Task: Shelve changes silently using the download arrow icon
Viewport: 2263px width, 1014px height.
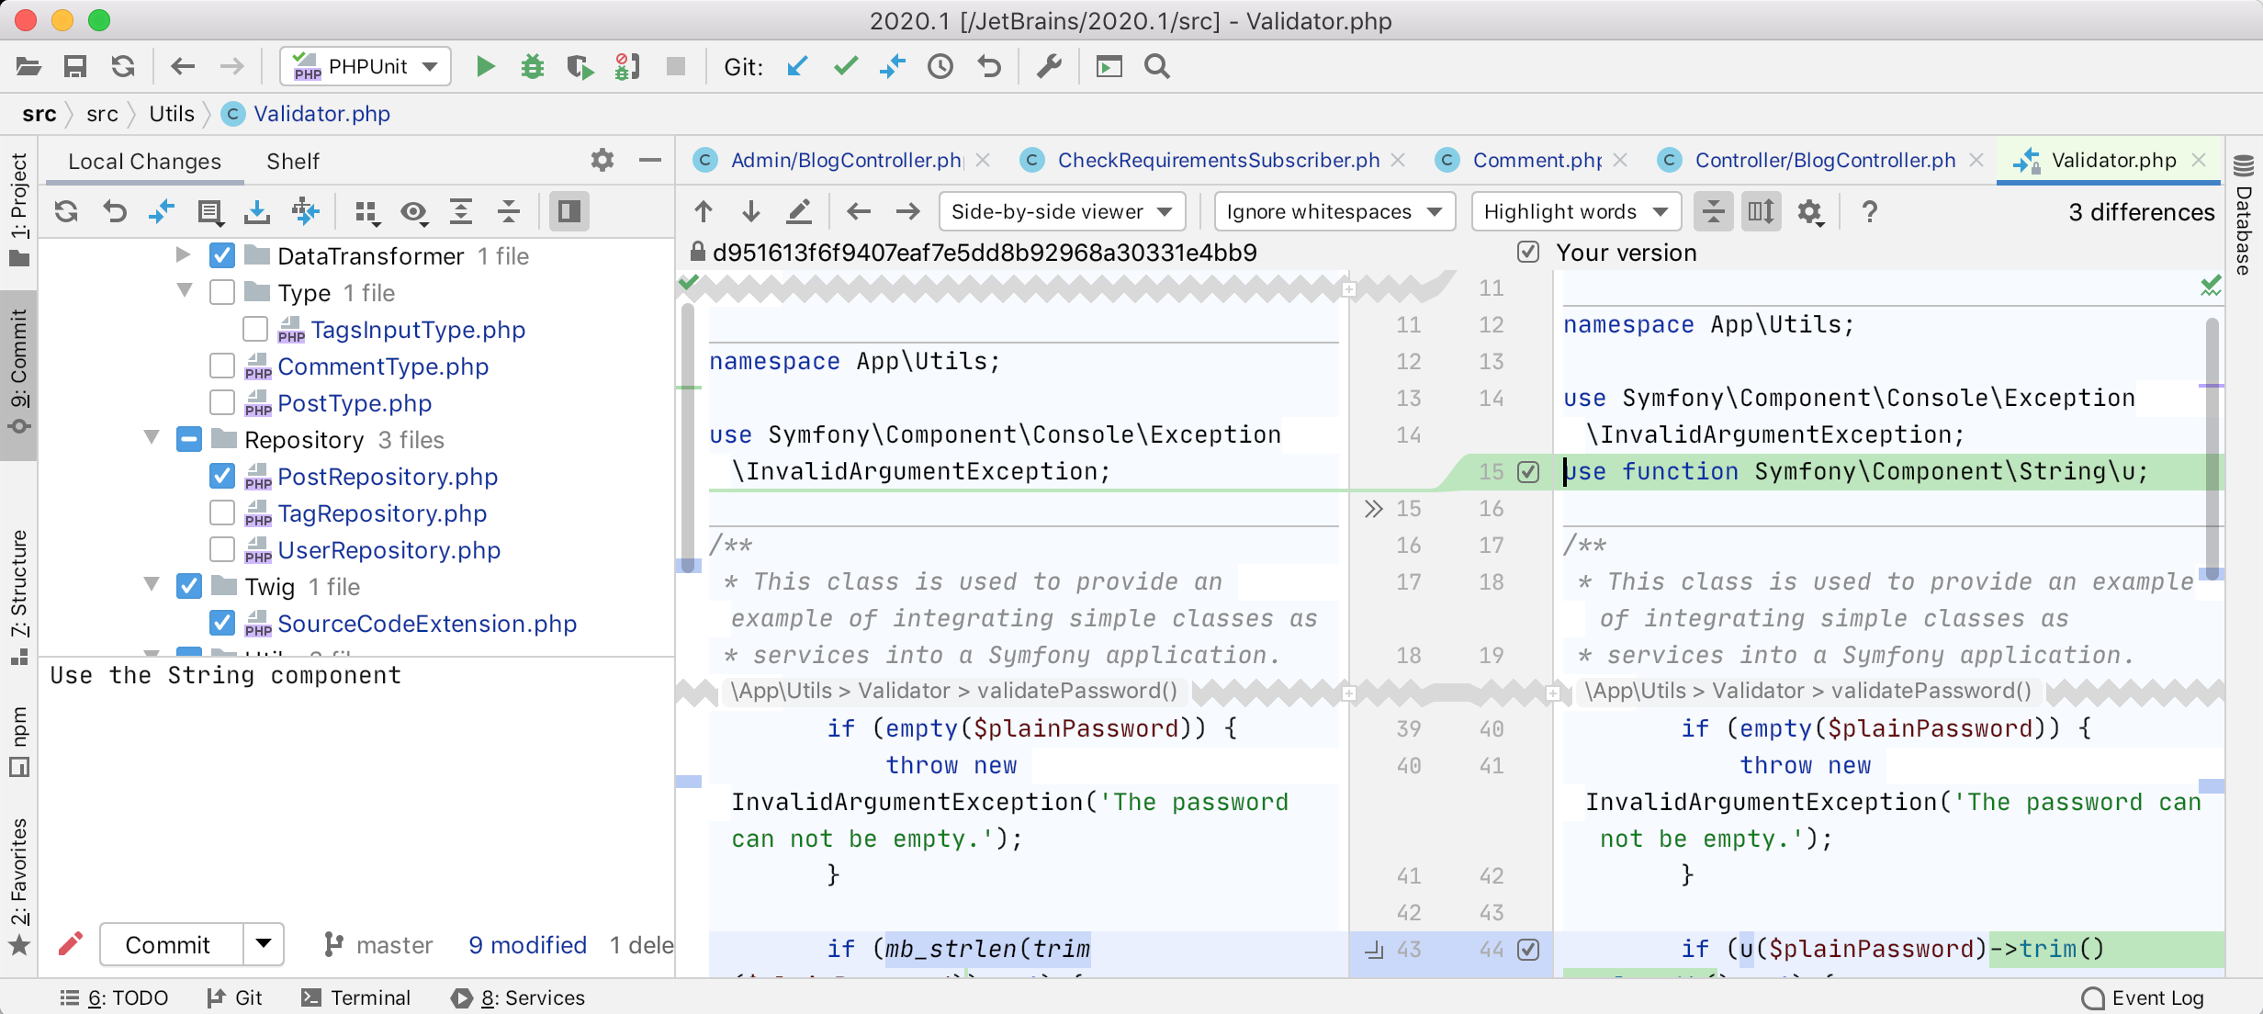Action: [257, 212]
